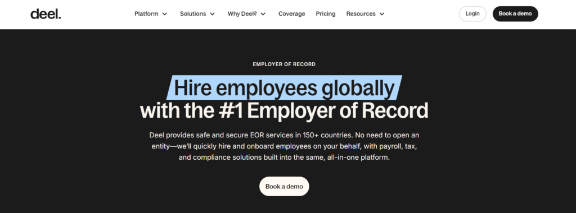The image size is (576, 213).
Task: Expand the Solutions chevron arrow
Action: click(212, 14)
